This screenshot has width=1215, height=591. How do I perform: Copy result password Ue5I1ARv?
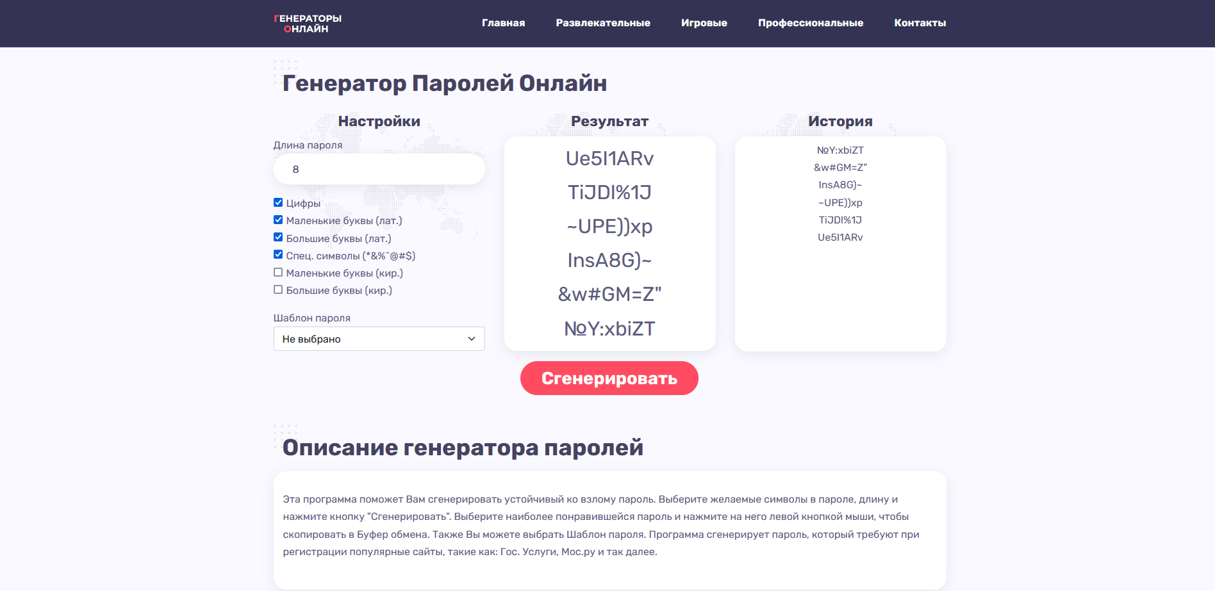pos(609,158)
